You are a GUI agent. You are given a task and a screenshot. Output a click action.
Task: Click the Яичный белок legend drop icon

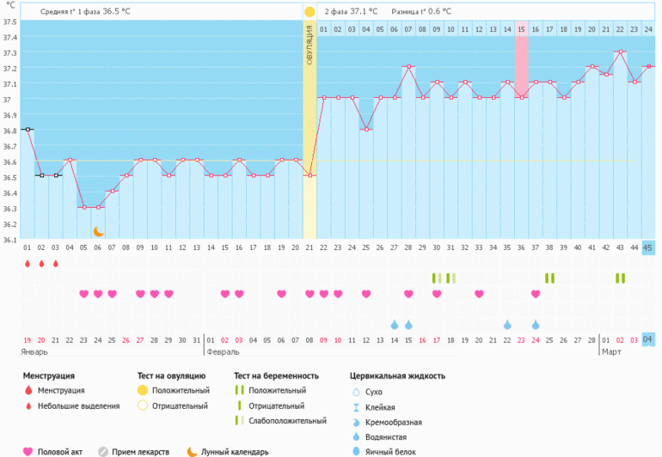[356, 451]
